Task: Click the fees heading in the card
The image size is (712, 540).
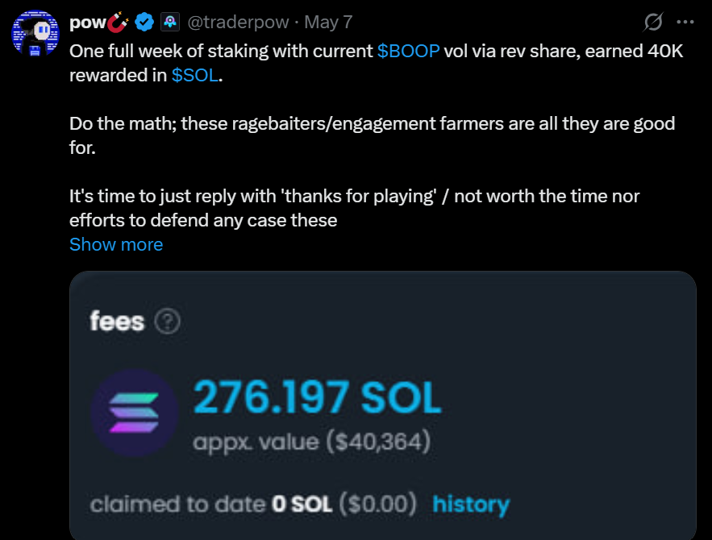Action: (117, 322)
